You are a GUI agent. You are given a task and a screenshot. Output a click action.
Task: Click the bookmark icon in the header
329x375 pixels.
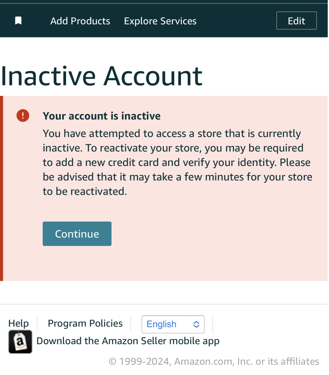tap(18, 21)
